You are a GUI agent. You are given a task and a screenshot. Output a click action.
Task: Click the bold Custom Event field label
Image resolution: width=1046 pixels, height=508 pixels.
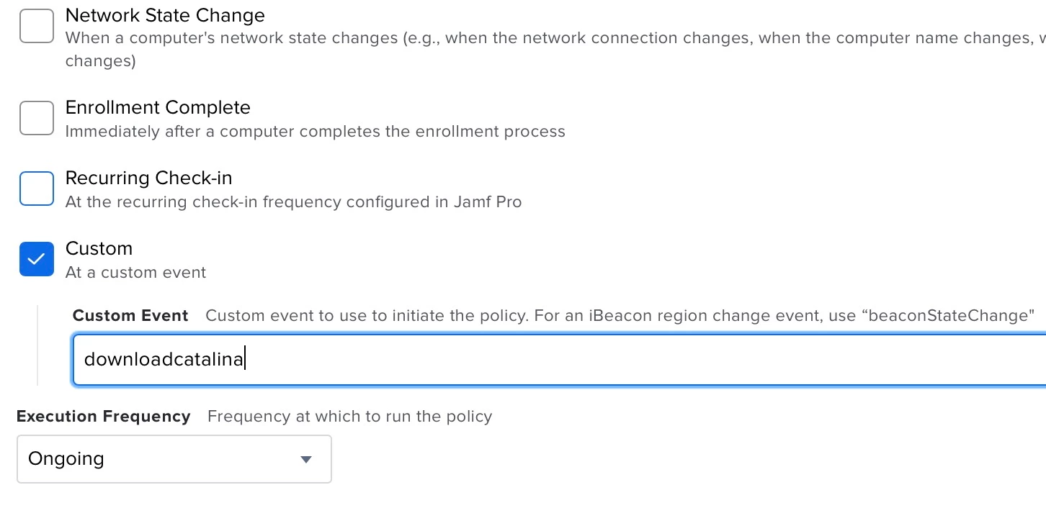click(130, 315)
